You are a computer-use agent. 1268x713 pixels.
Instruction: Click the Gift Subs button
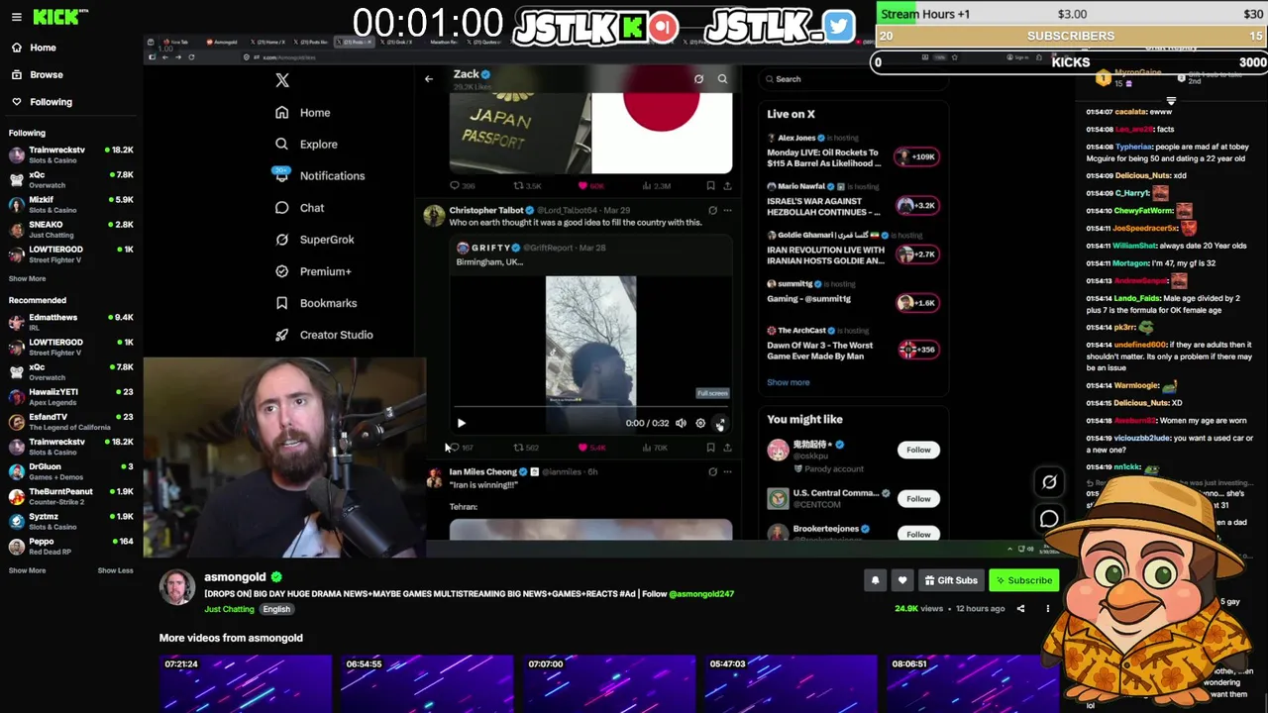(x=950, y=580)
